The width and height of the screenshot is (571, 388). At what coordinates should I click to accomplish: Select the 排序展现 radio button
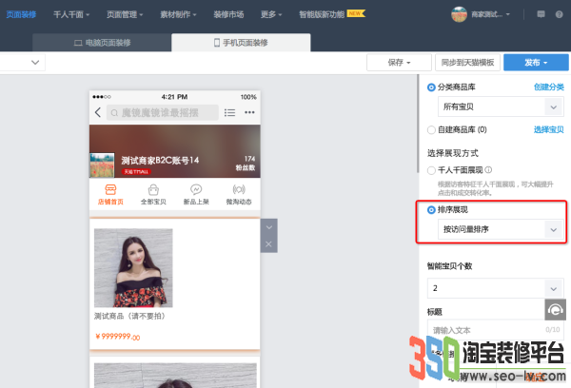pyautogui.click(x=431, y=210)
